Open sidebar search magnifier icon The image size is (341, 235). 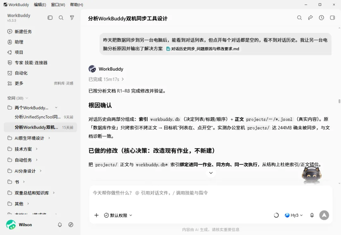click(61, 18)
